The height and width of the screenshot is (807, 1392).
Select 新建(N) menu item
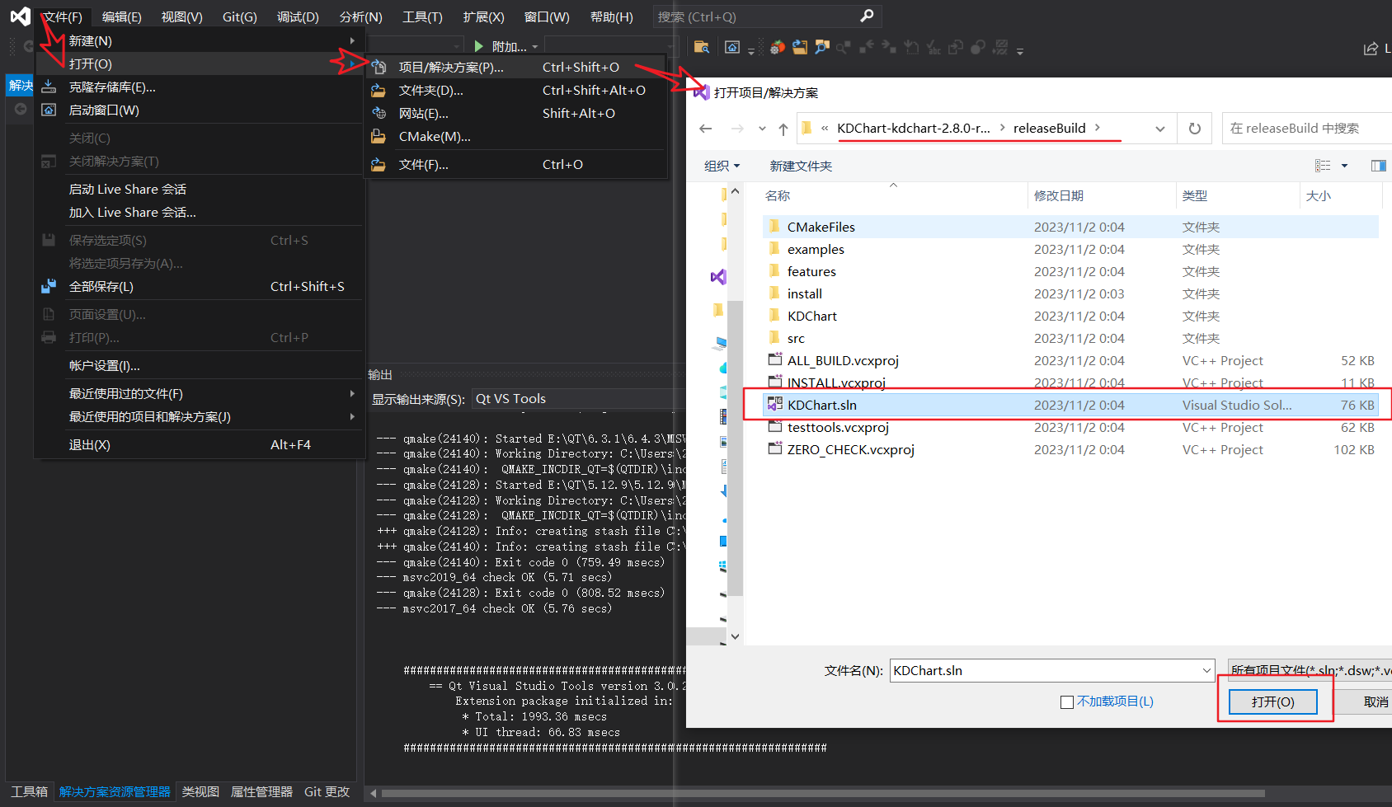(199, 41)
